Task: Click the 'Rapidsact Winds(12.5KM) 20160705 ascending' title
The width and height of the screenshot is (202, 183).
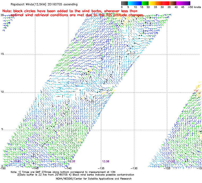Action: pos(44,4)
